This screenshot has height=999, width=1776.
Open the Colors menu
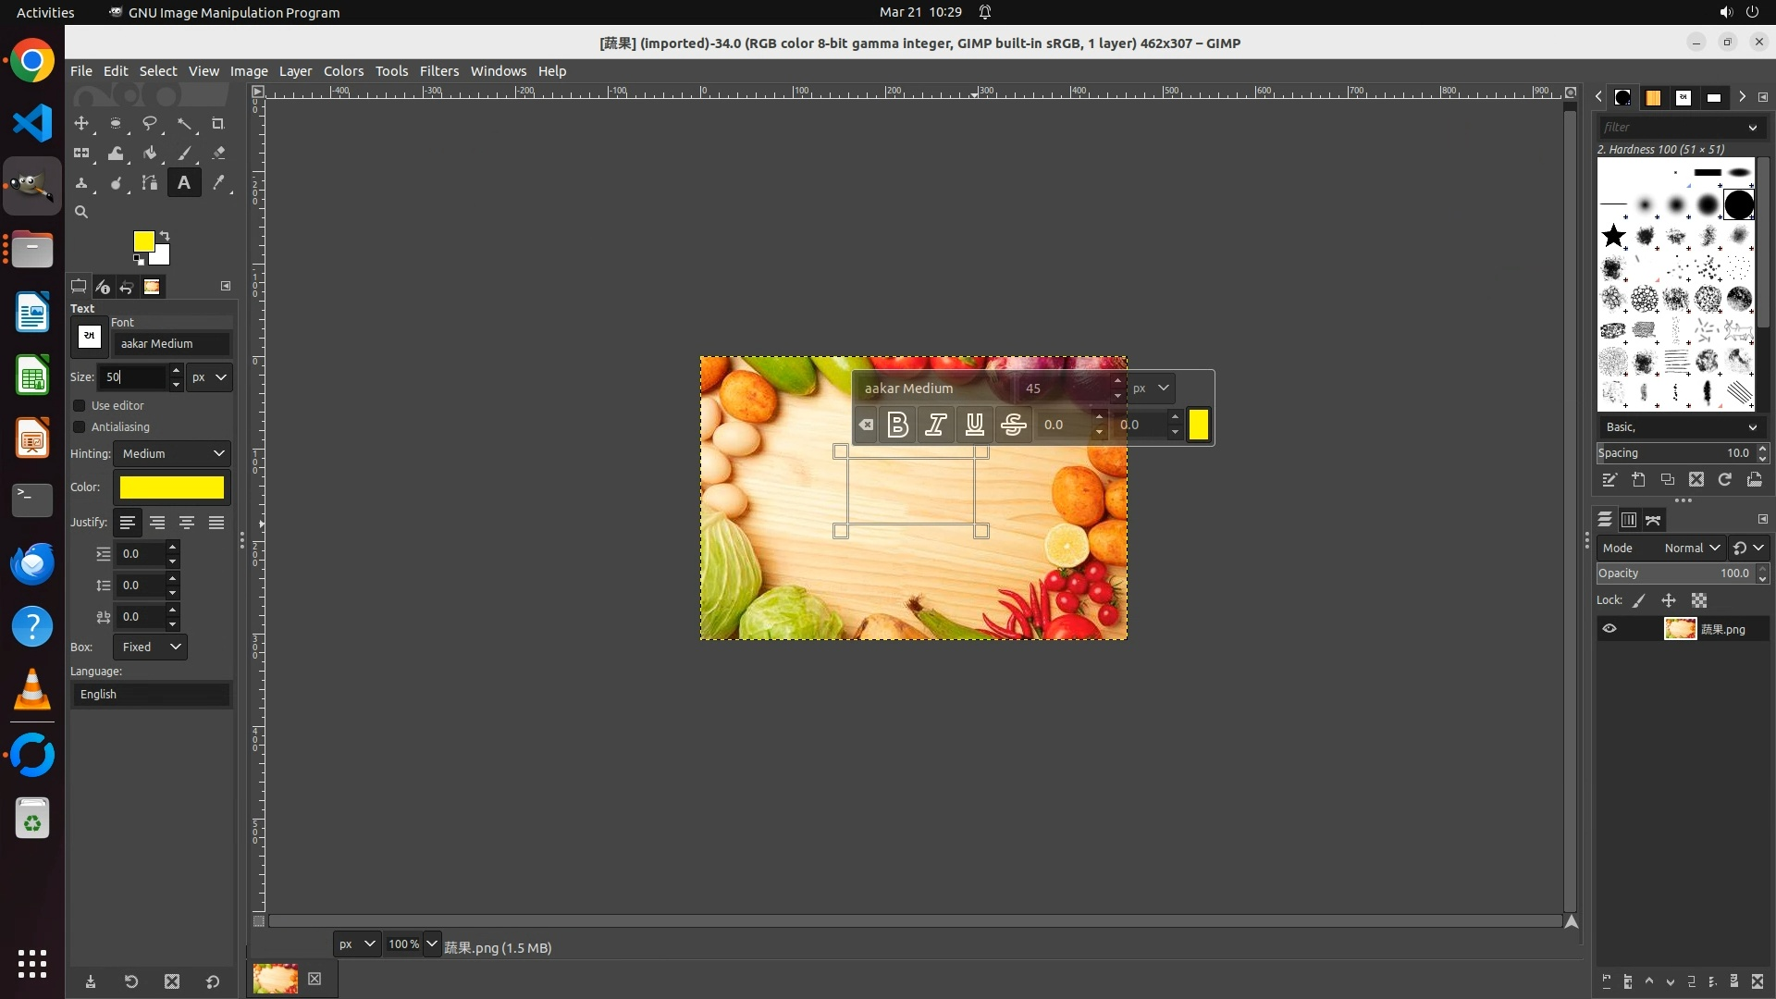click(x=343, y=71)
